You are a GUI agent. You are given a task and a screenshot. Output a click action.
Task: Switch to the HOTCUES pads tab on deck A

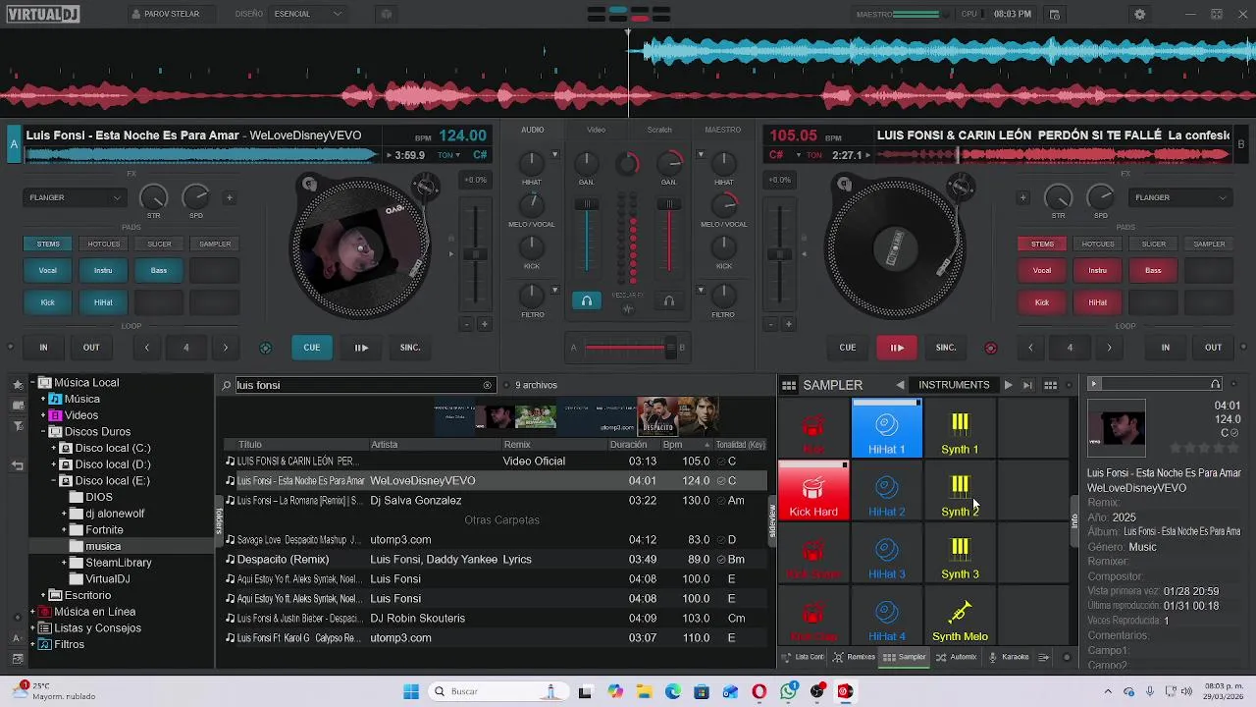coord(104,244)
